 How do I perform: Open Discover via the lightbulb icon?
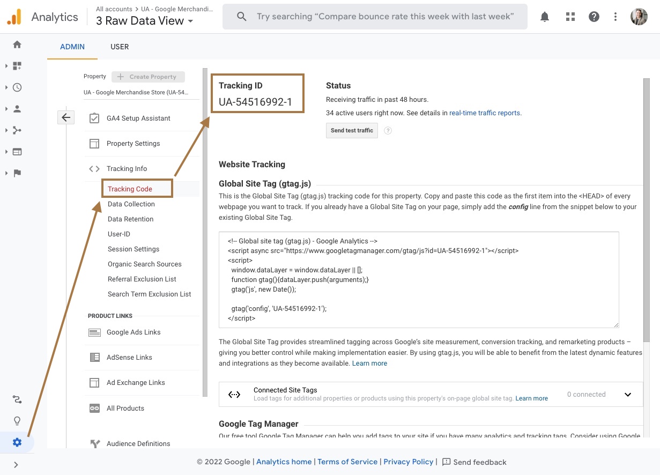click(17, 420)
